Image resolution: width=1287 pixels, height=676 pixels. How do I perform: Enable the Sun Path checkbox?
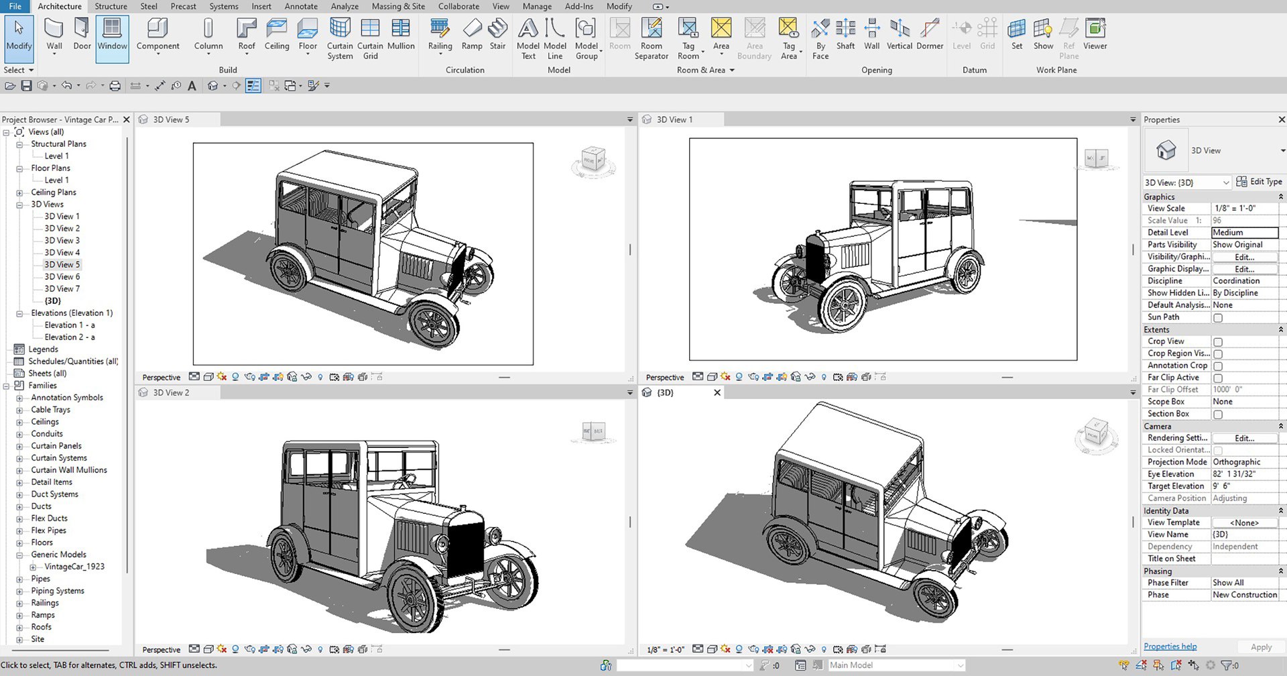[x=1218, y=318]
